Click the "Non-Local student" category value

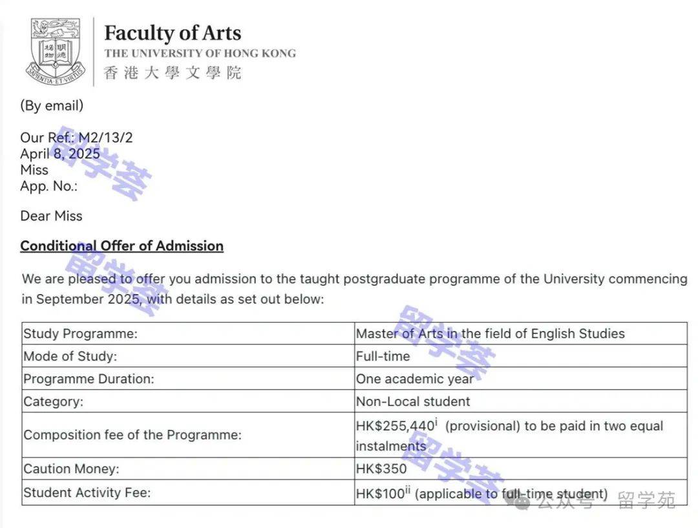413,401
